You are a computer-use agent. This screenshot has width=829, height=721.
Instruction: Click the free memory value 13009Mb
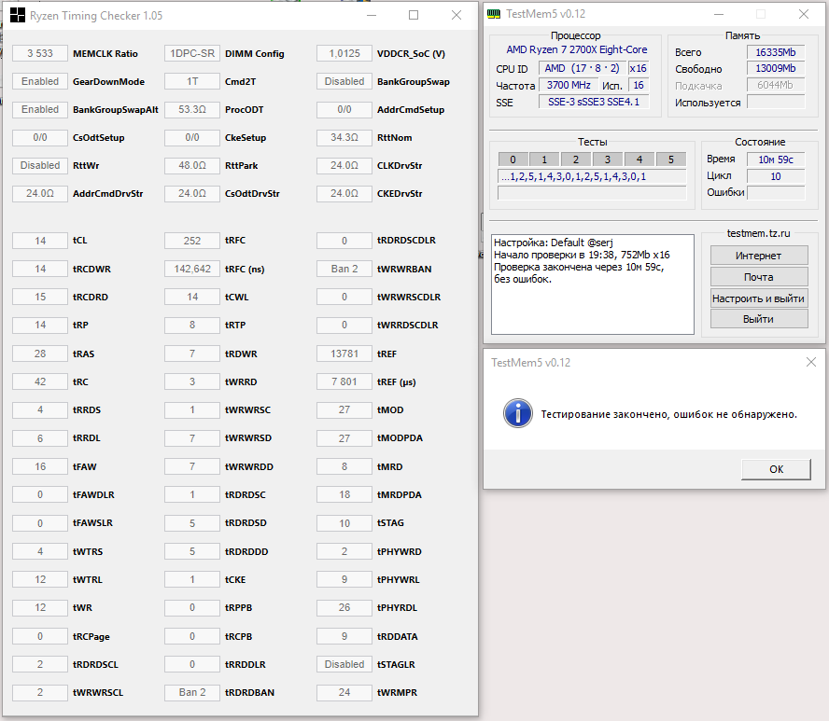(x=776, y=68)
